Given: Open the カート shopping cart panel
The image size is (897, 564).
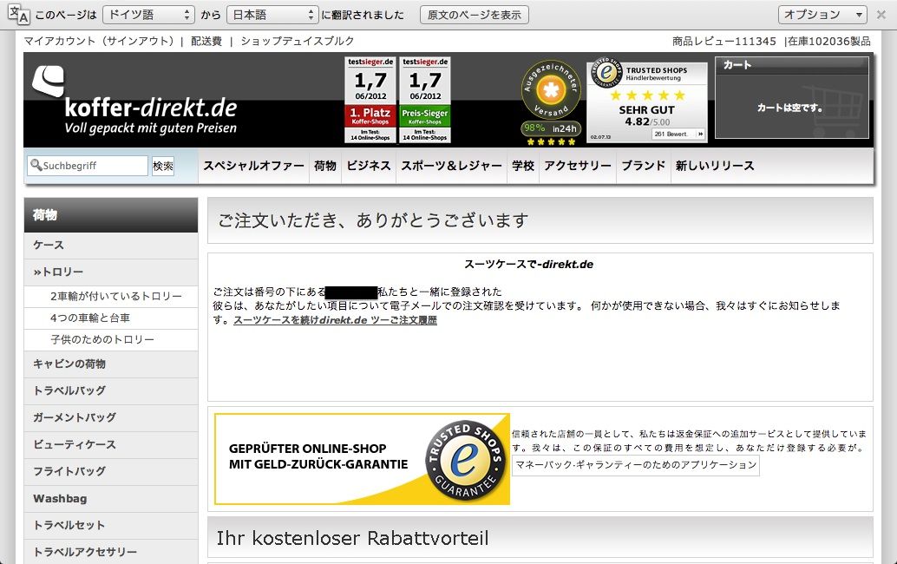Looking at the screenshot, I should click(x=792, y=97).
